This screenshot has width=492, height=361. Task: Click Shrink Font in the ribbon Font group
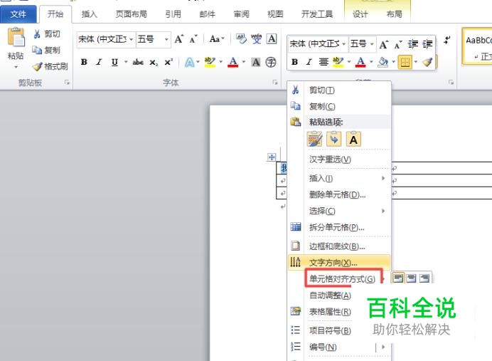coord(193,39)
